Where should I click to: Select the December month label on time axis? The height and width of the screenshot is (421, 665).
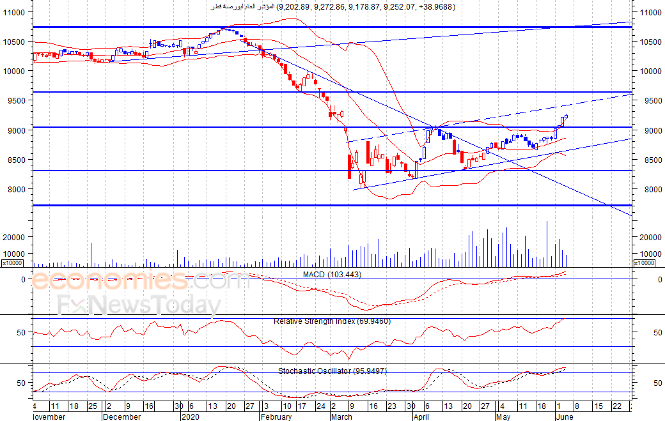(x=121, y=417)
